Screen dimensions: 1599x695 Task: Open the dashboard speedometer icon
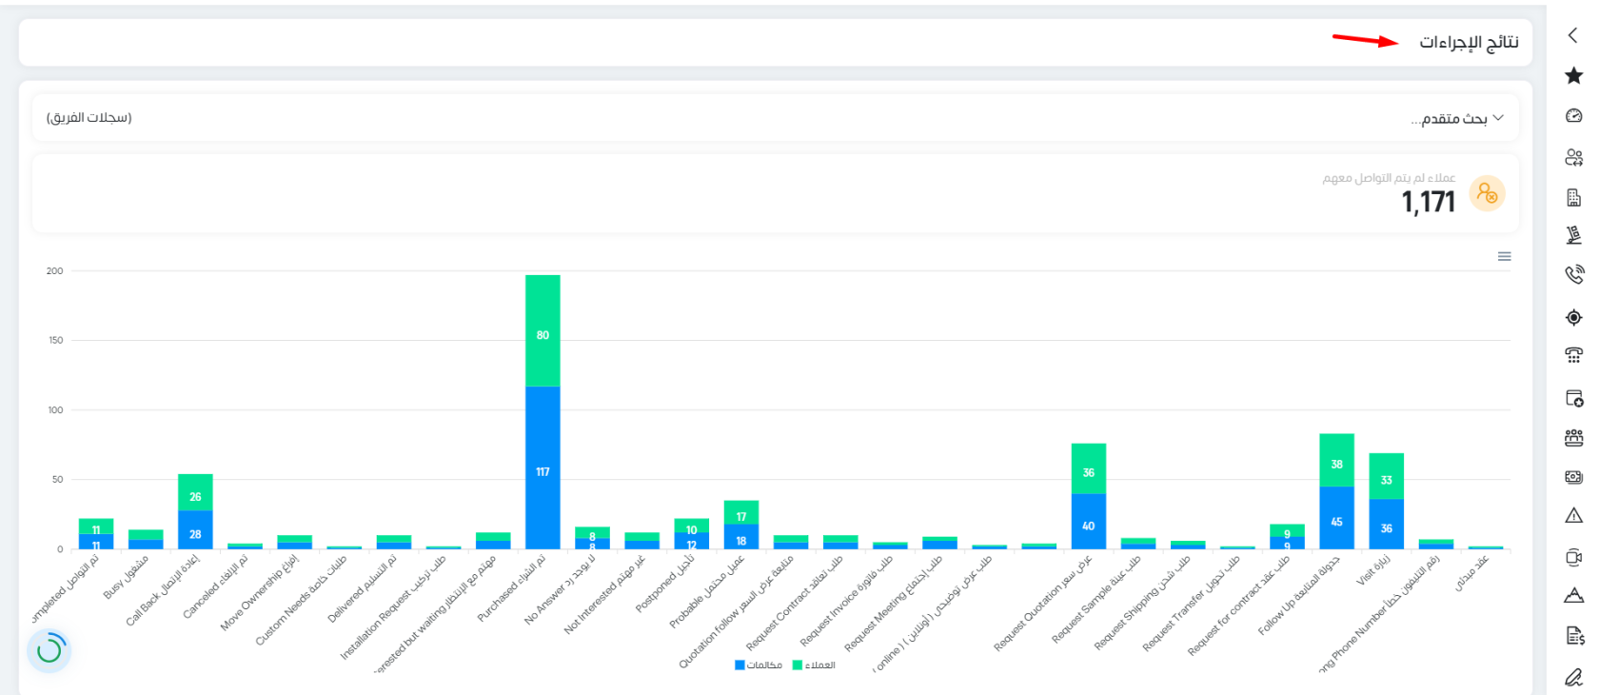tap(1573, 115)
